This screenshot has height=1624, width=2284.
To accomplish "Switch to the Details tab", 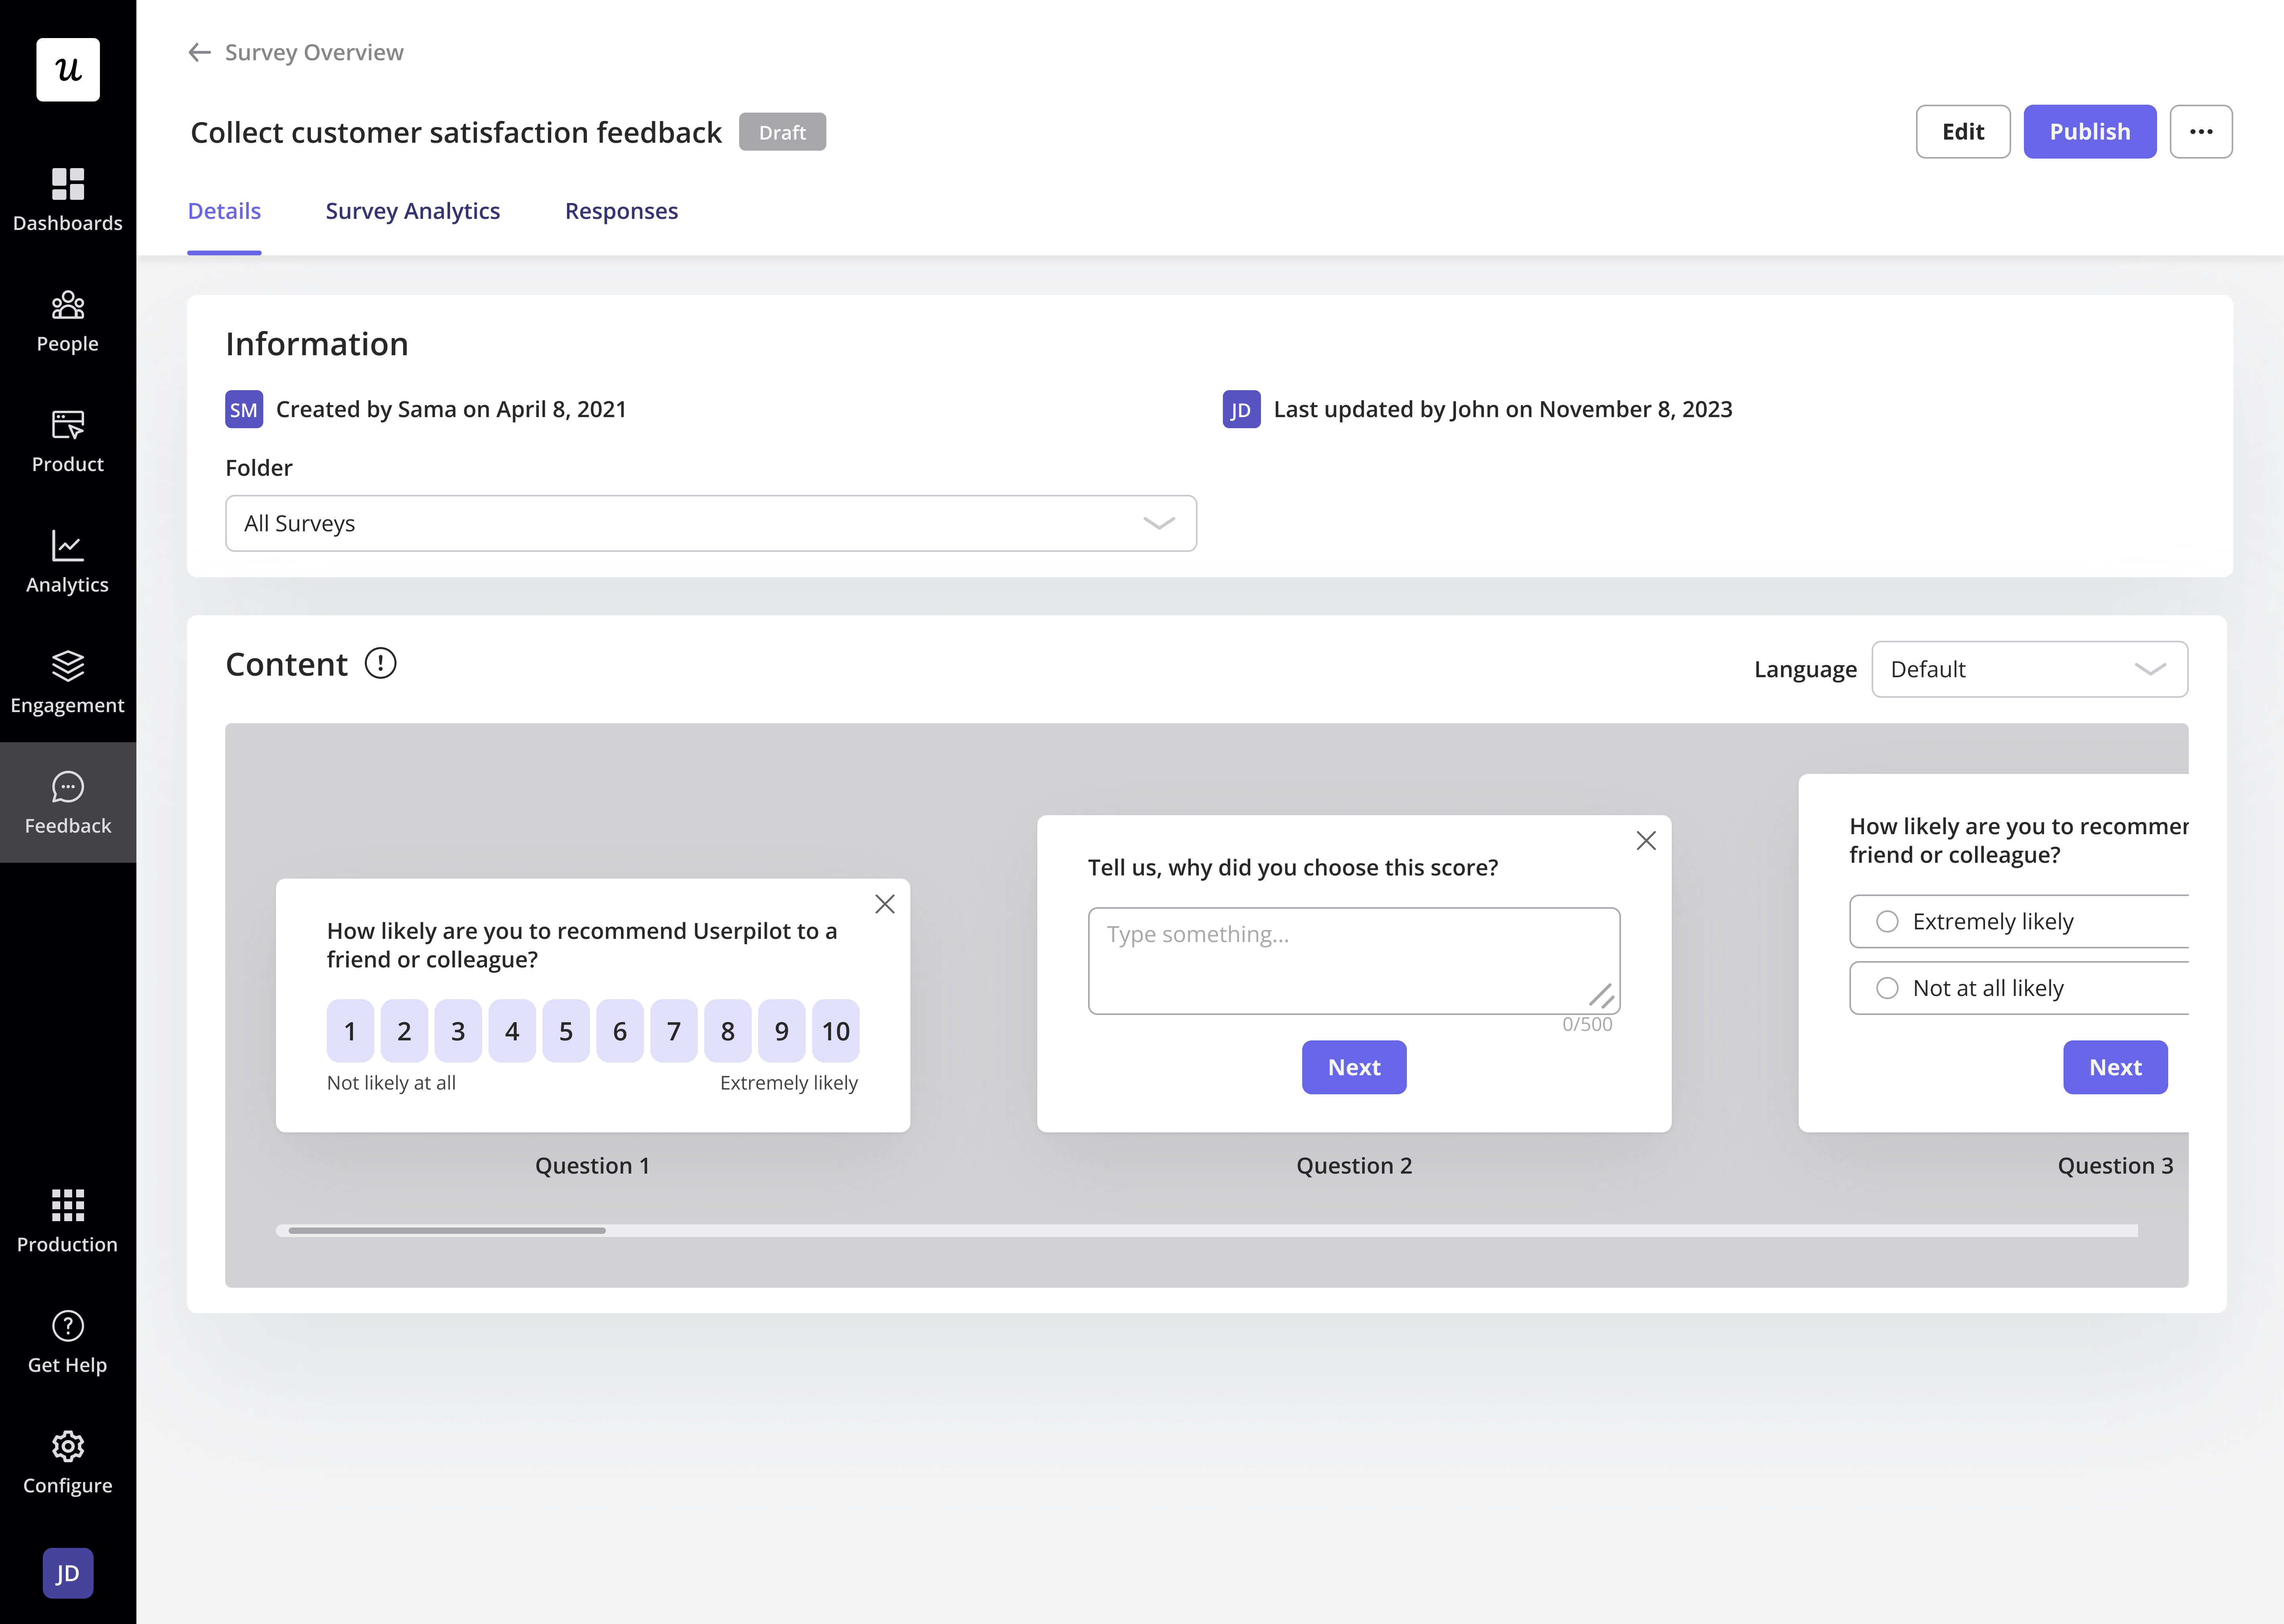I will tap(224, 211).
